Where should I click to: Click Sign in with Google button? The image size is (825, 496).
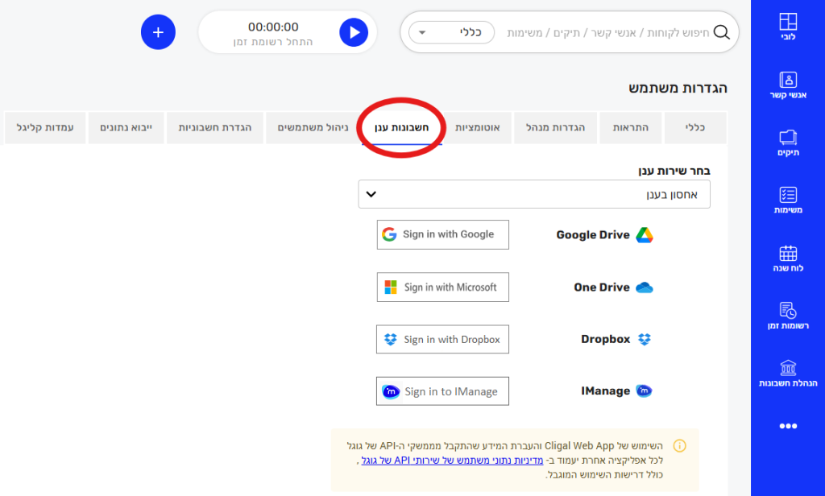442,234
